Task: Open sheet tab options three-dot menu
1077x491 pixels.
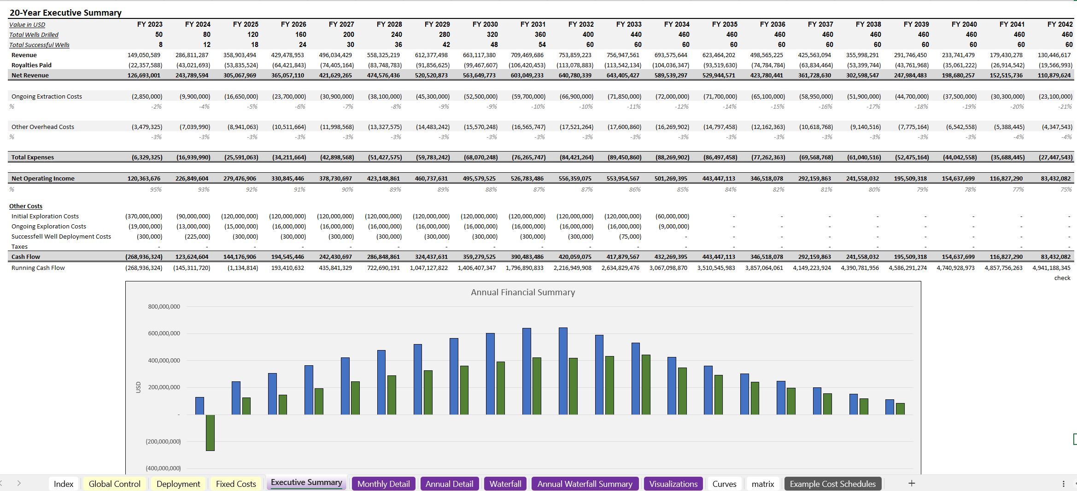Action: [1063, 484]
